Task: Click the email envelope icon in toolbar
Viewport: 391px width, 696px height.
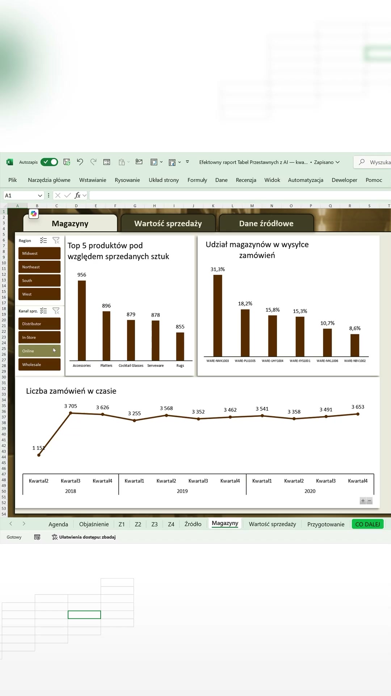Action: [x=139, y=162]
